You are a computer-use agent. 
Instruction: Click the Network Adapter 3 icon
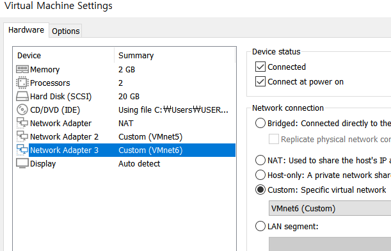click(22, 150)
